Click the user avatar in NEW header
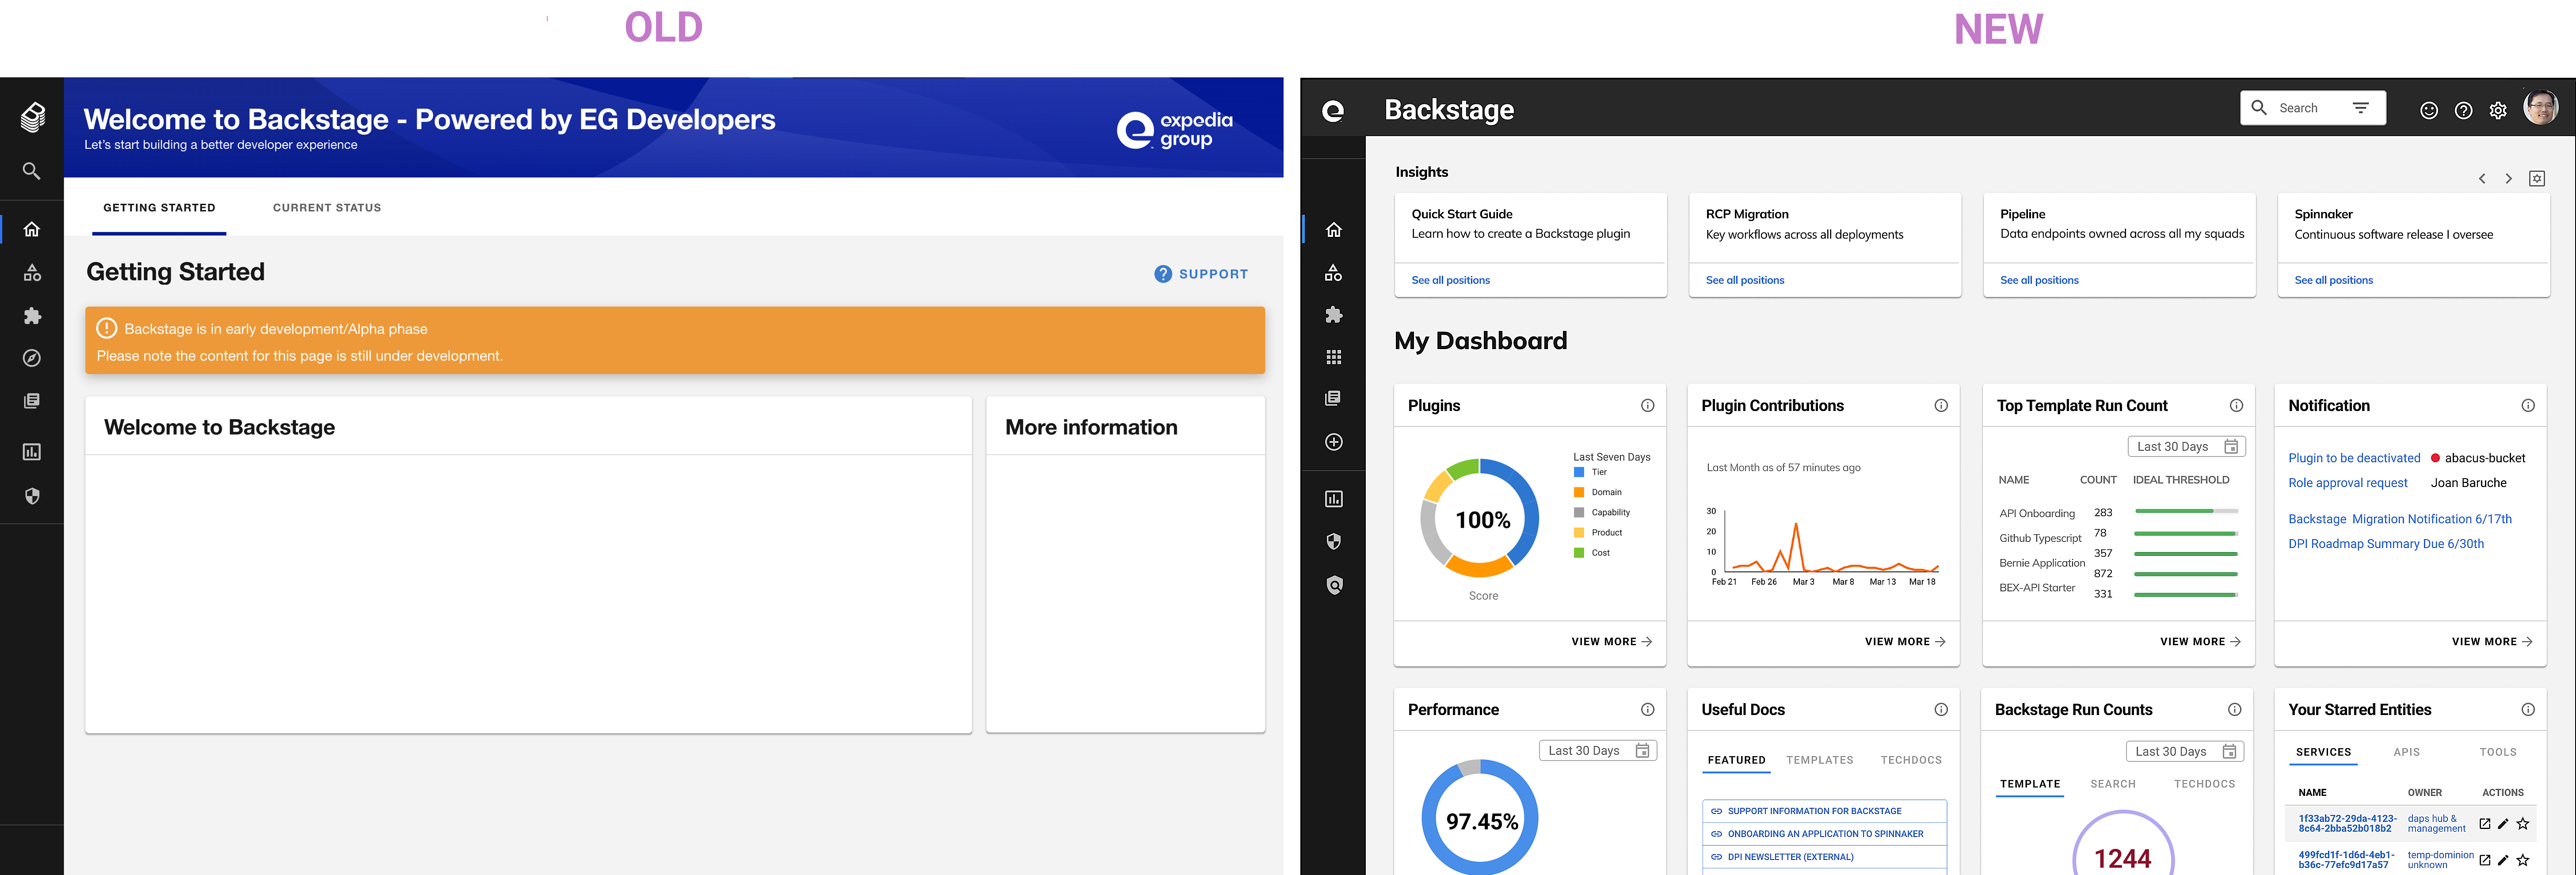 click(2541, 108)
